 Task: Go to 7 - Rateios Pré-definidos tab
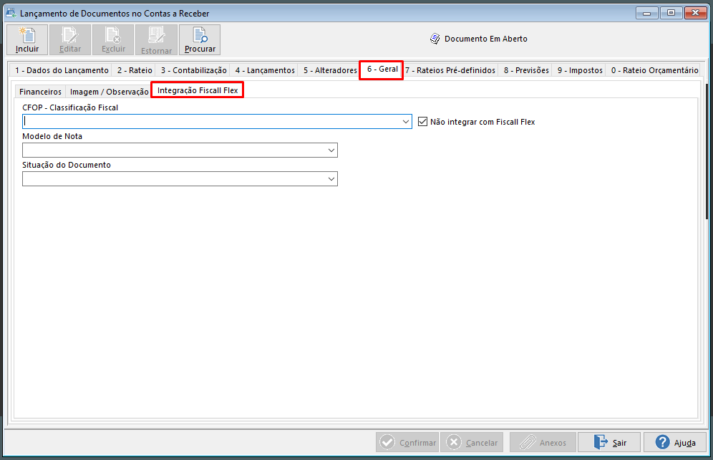coord(450,70)
